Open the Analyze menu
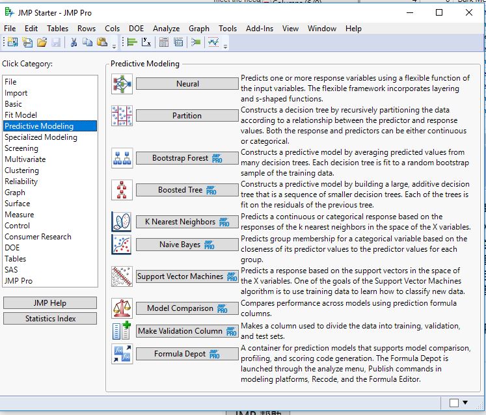486x415 pixels. 166,29
